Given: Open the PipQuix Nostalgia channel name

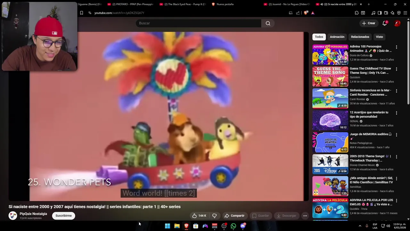Looking at the screenshot, I should 33,214.
